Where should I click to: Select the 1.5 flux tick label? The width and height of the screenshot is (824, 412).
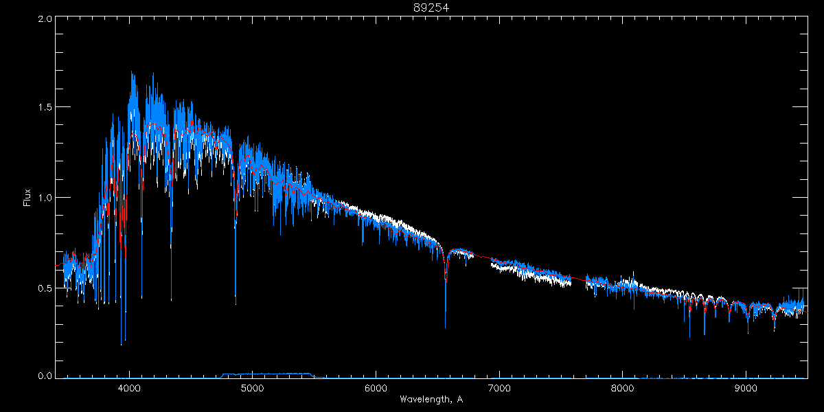pyautogui.click(x=45, y=108)
